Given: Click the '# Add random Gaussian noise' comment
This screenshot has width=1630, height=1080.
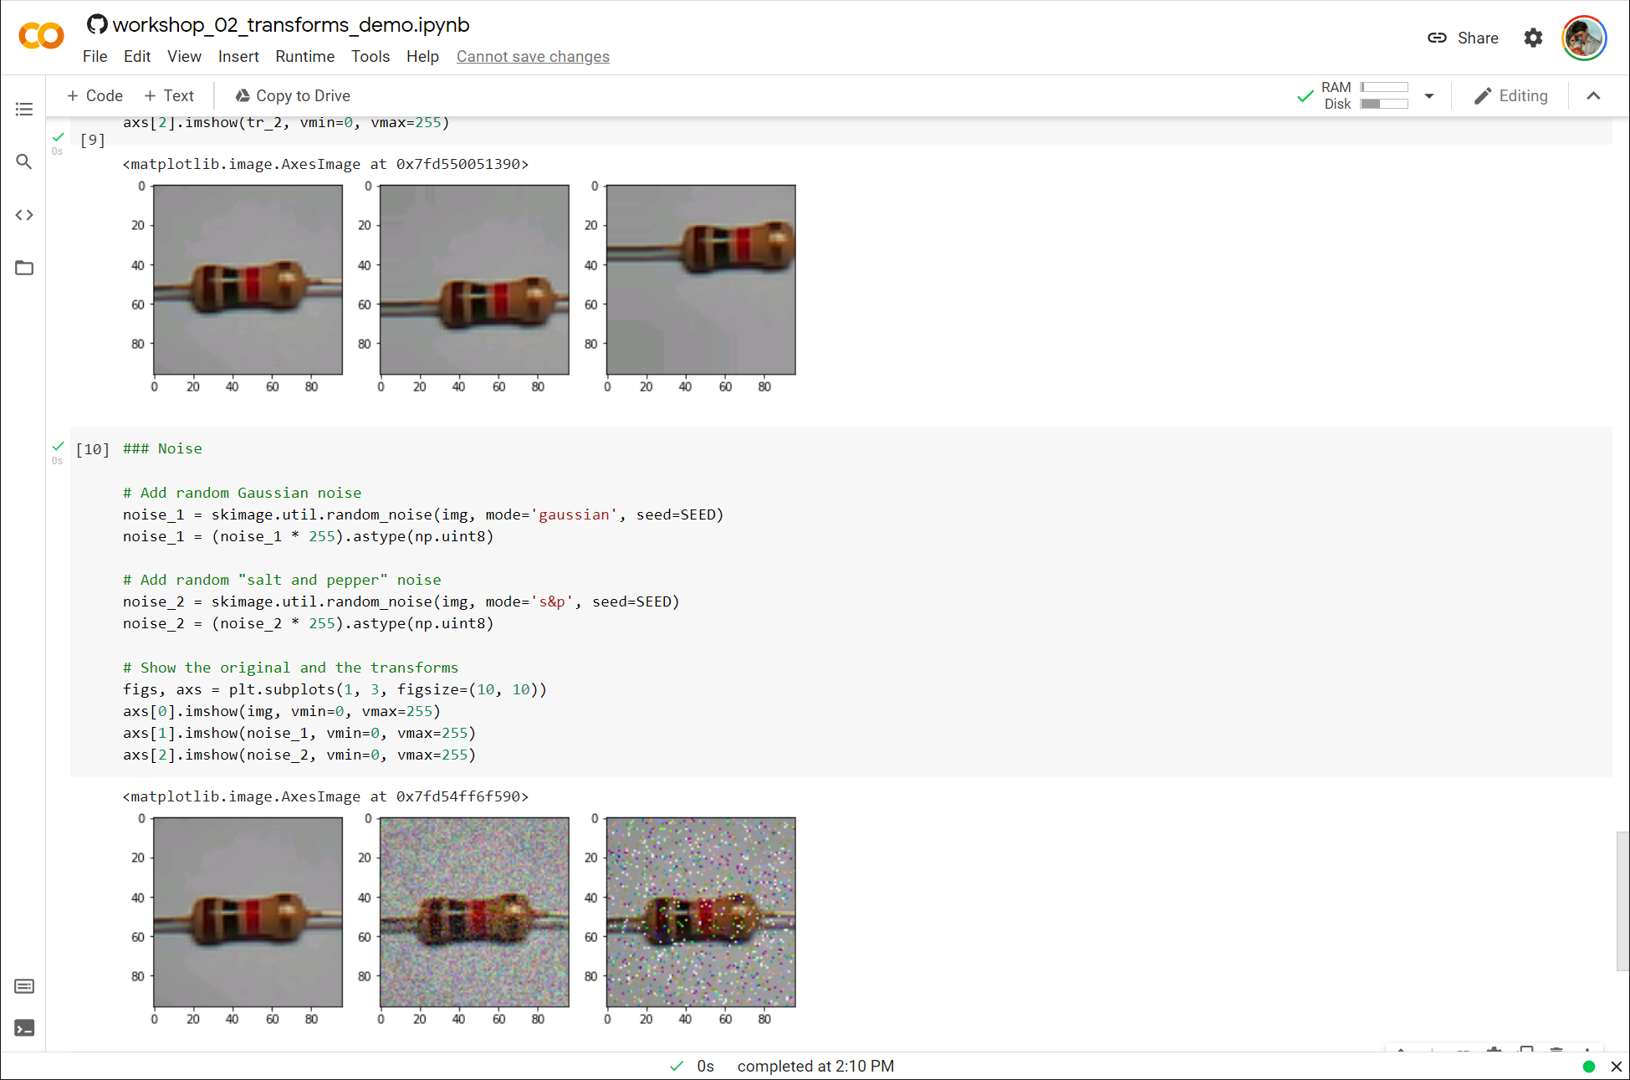Looking at the screenshot, I should 242,493.
